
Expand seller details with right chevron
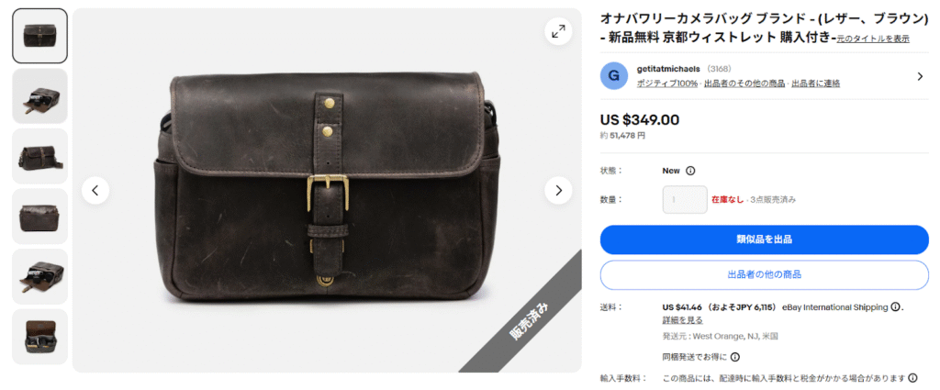point(920,76)
